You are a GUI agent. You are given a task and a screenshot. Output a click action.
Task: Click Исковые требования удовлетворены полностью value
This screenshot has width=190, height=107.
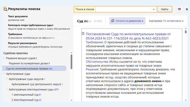pos(35,47)
